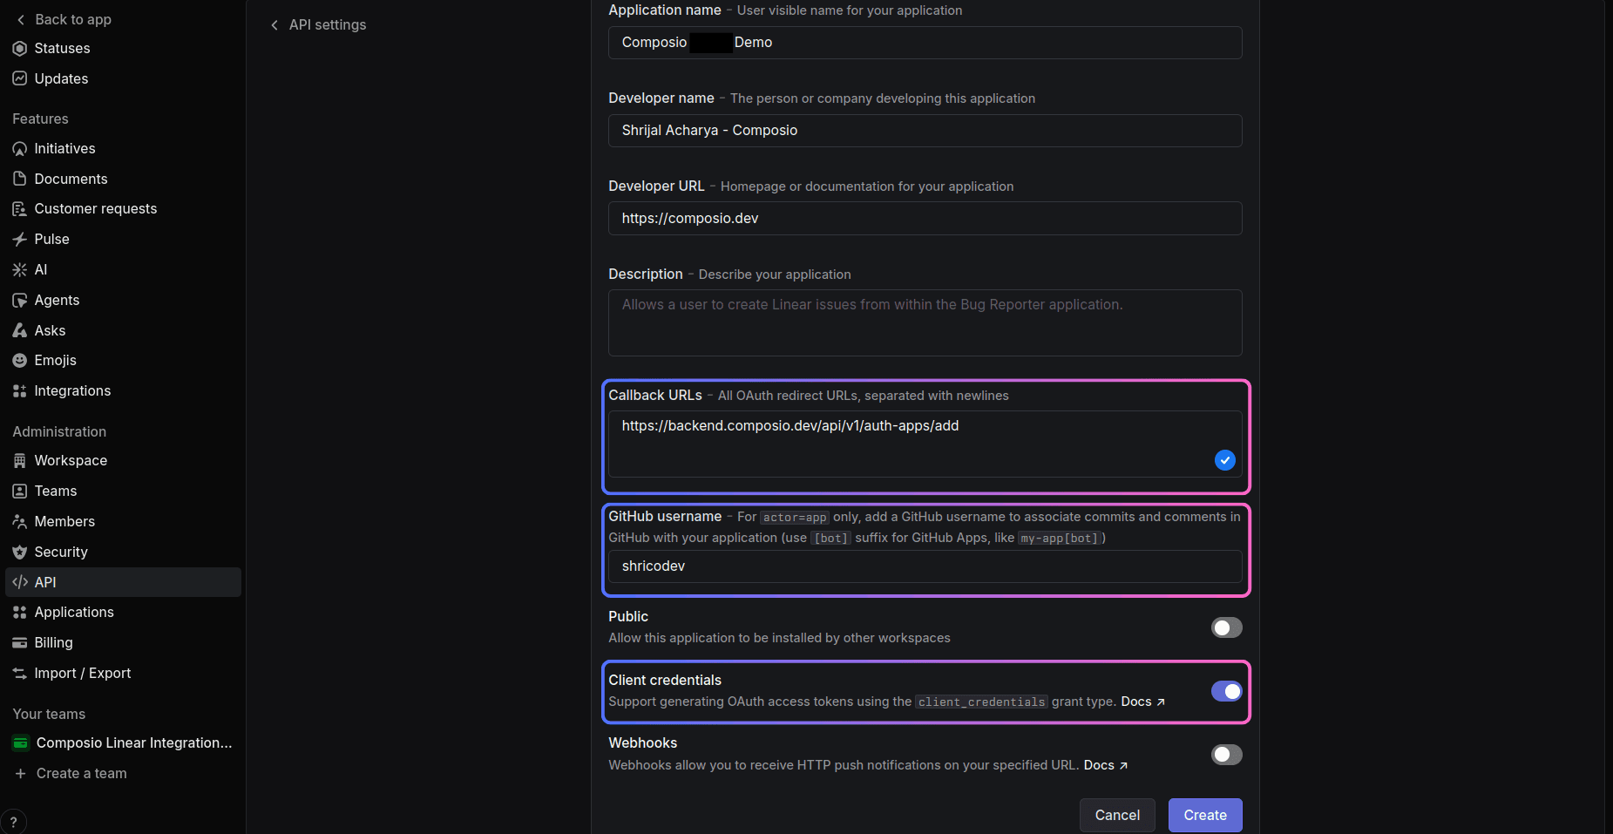The height and width of the screenshot is (834, 1613).
Task: Enable the Webhooks toggle
Action: coord(1226,755)
